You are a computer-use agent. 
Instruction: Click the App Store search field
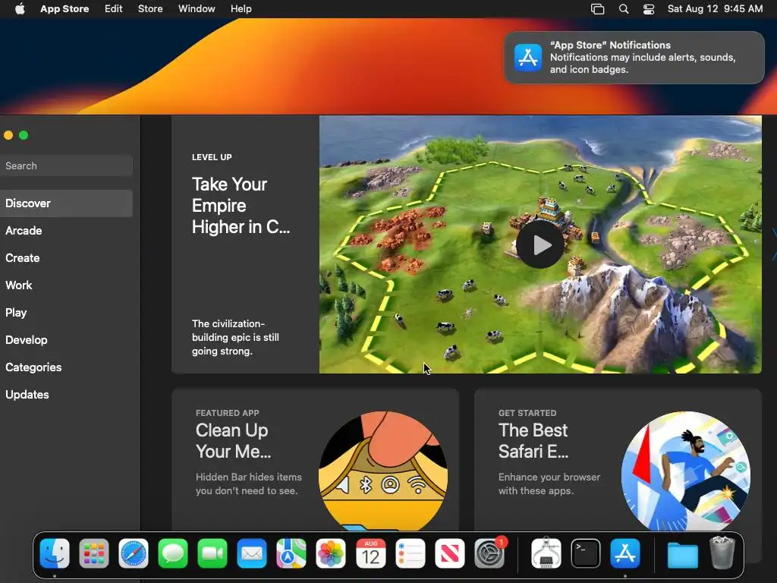67,165
